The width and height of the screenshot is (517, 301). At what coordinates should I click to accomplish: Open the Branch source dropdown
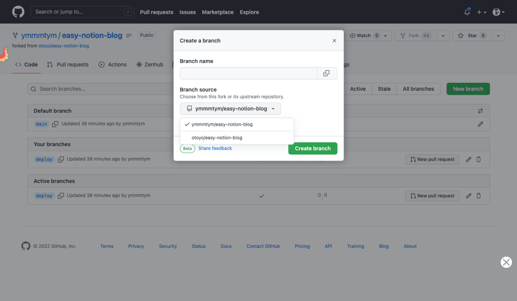tap(230, 108)
